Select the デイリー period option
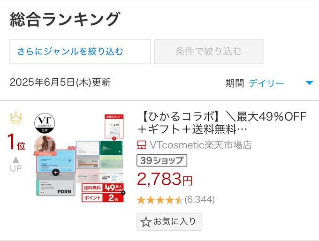Screen dimensions: 319x241 point(266,83)
